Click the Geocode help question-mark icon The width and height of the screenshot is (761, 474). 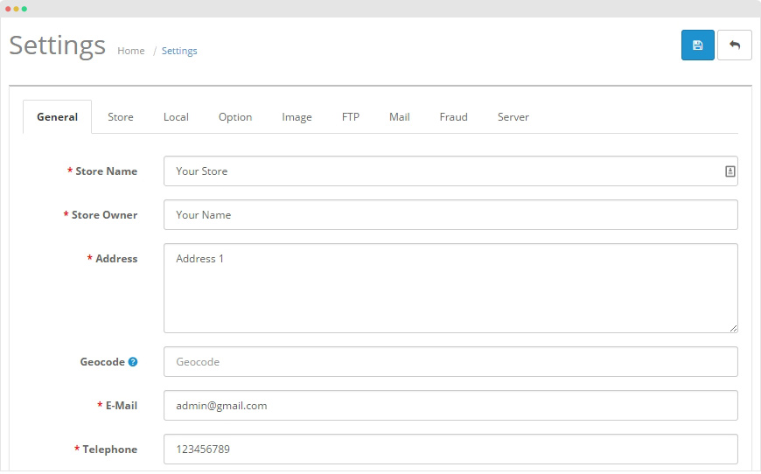(132, 362)
